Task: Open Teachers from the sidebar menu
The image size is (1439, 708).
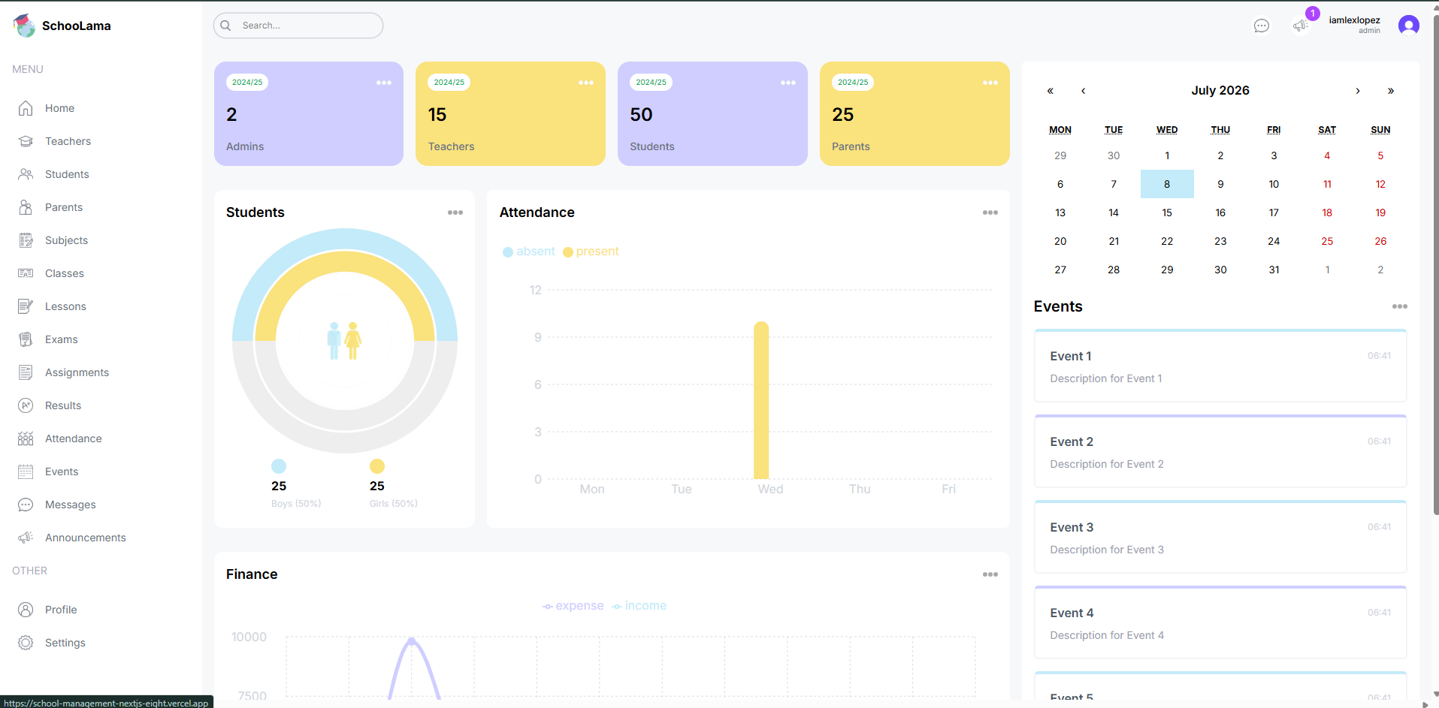Action: pos(68,141)
